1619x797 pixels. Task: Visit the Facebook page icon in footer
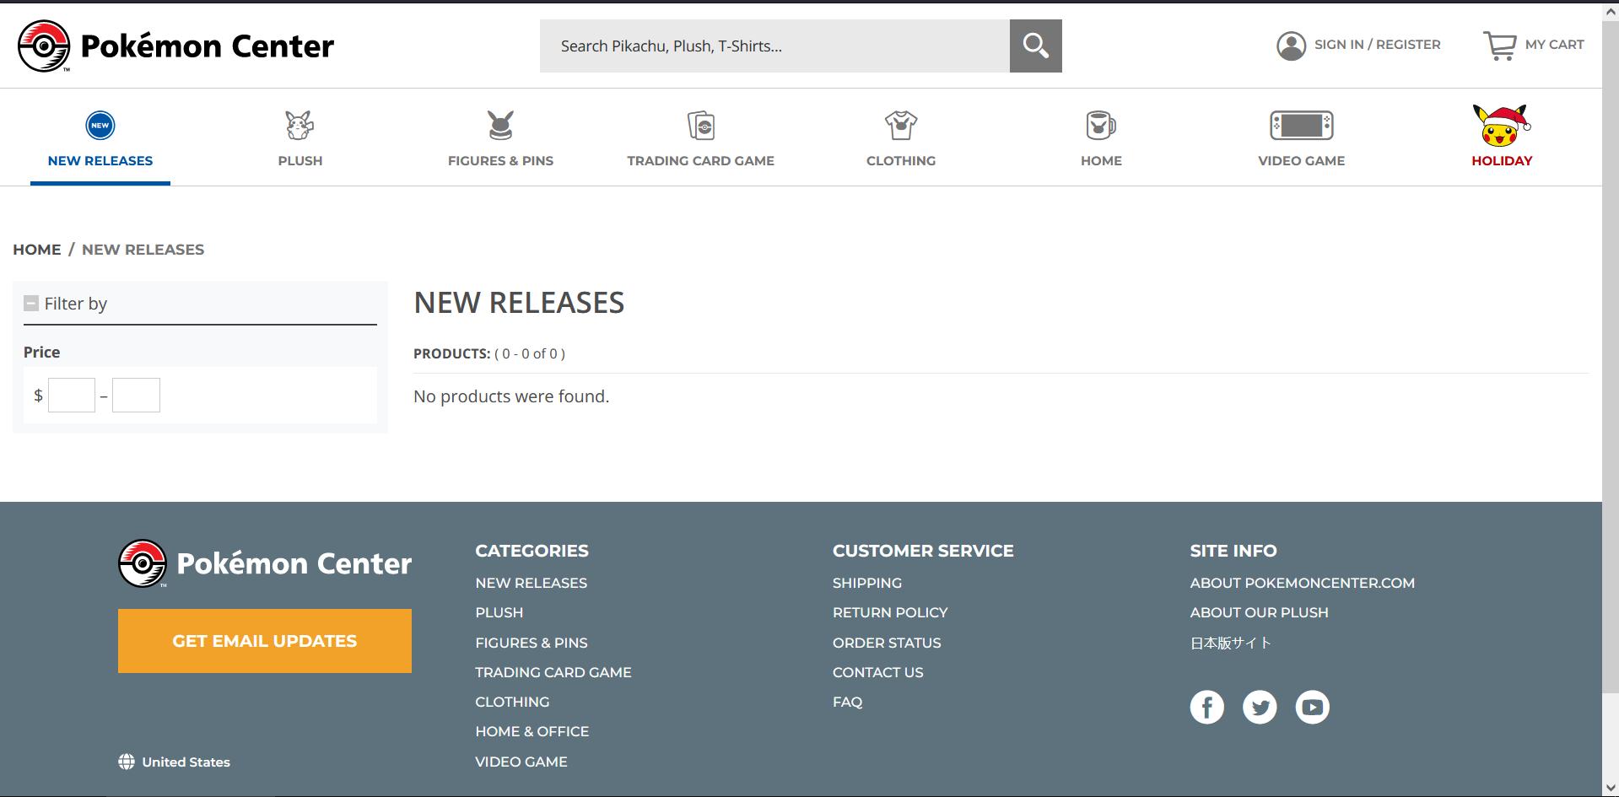point(1206,707)
